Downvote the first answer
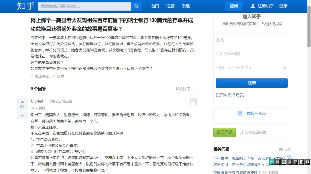The width and height of the screenshot is (311, 174). (22, 115)
